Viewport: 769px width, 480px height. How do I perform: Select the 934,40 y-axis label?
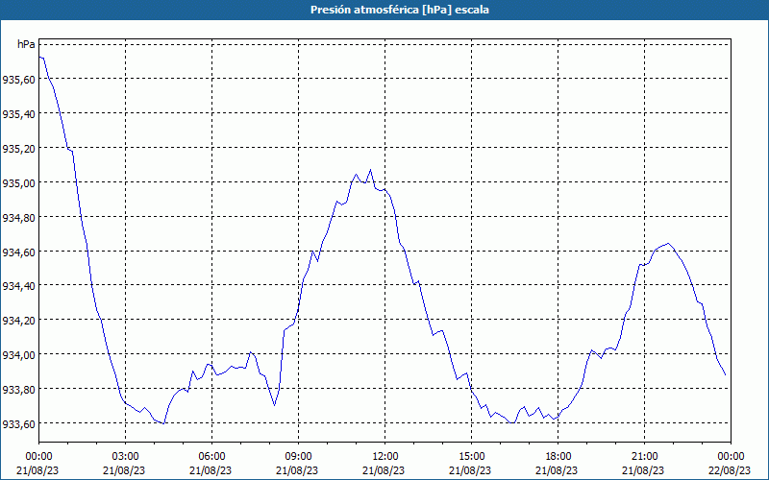tap(18, 285)
